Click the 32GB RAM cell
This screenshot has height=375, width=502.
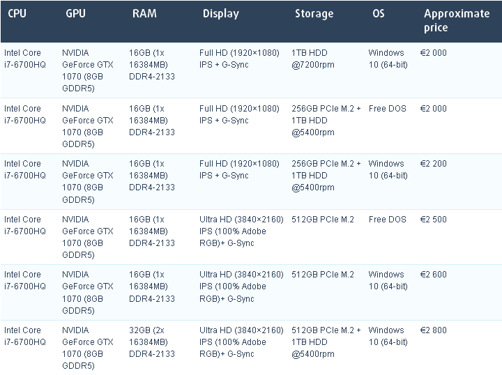coord(151,342)
